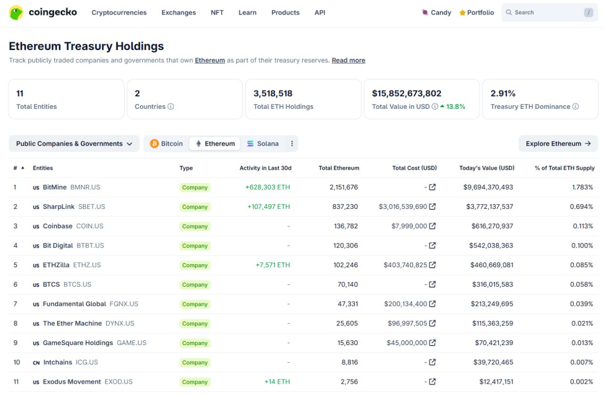
Task: Click the $15,852,673,802 total value figure
Action: point(407,93)
